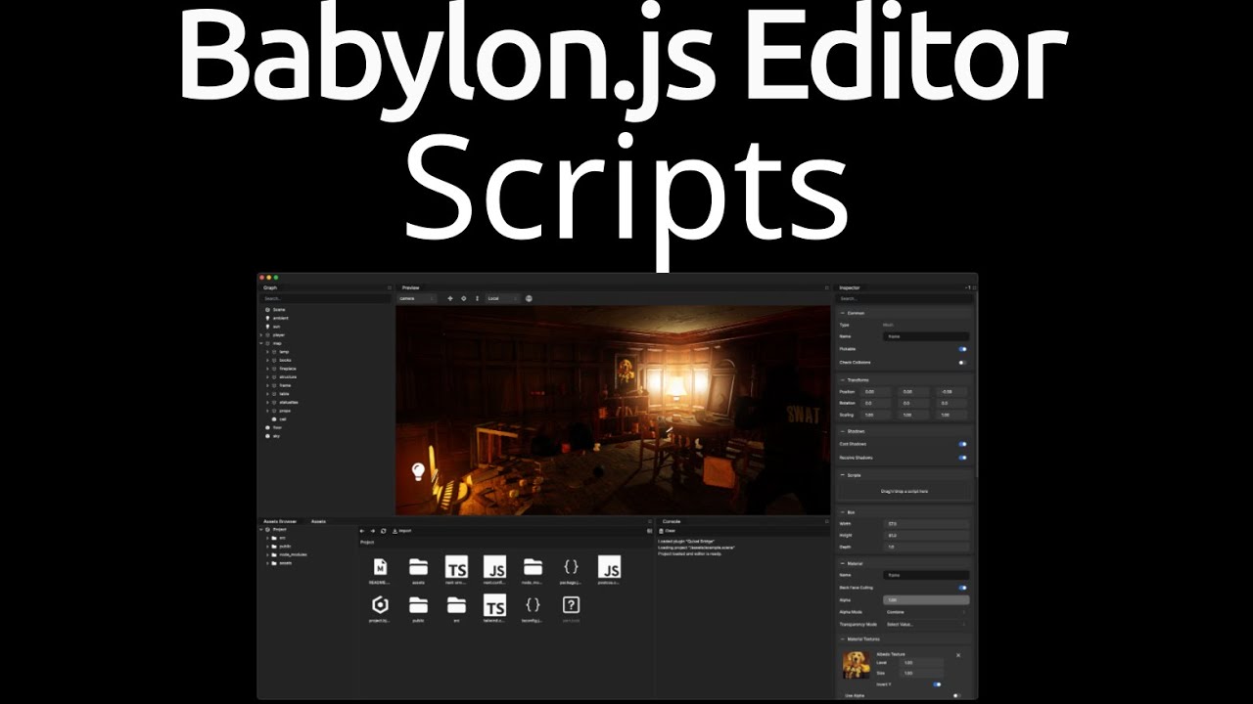Collapse the map node in Graph
This screenshot has height=704, width=1253.
point(261,343)
